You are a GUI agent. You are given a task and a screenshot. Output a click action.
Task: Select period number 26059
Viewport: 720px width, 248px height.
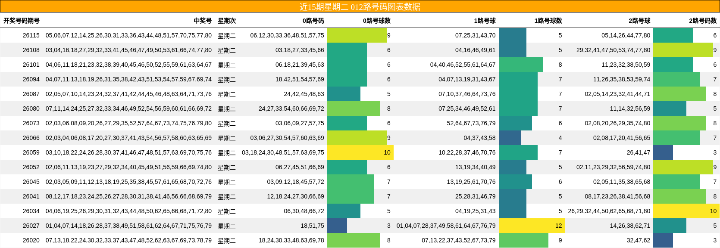click(x=31, y=152)
